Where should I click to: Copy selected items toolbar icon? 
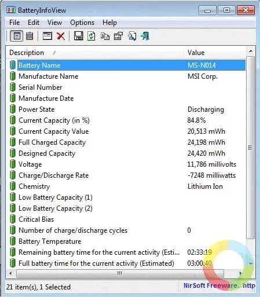pyautogui.click(x=105, y=36)
